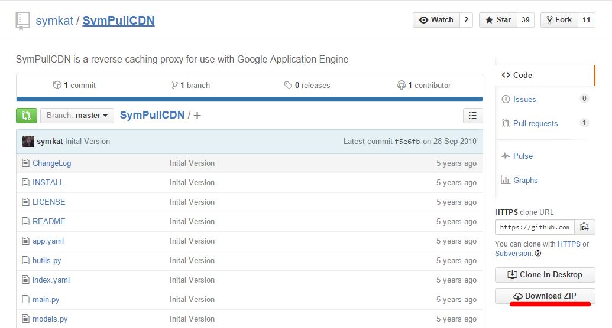Click the Inital Version message in README row
The height and width of the screenshot is (328, 612).
click(x=192, y=222)
